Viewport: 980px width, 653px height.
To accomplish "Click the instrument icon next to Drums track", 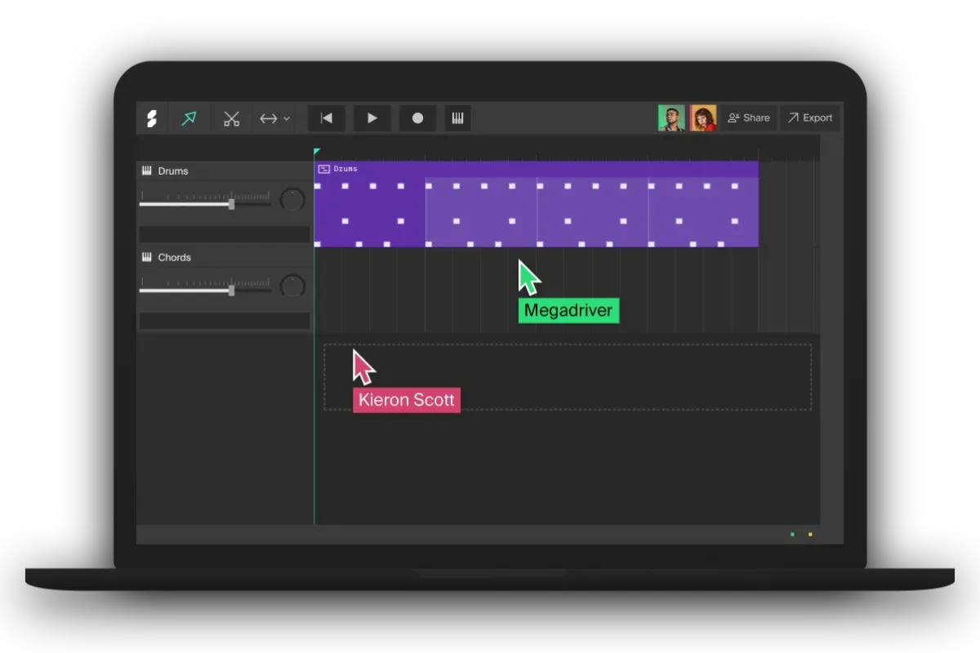I will (146, 171).
